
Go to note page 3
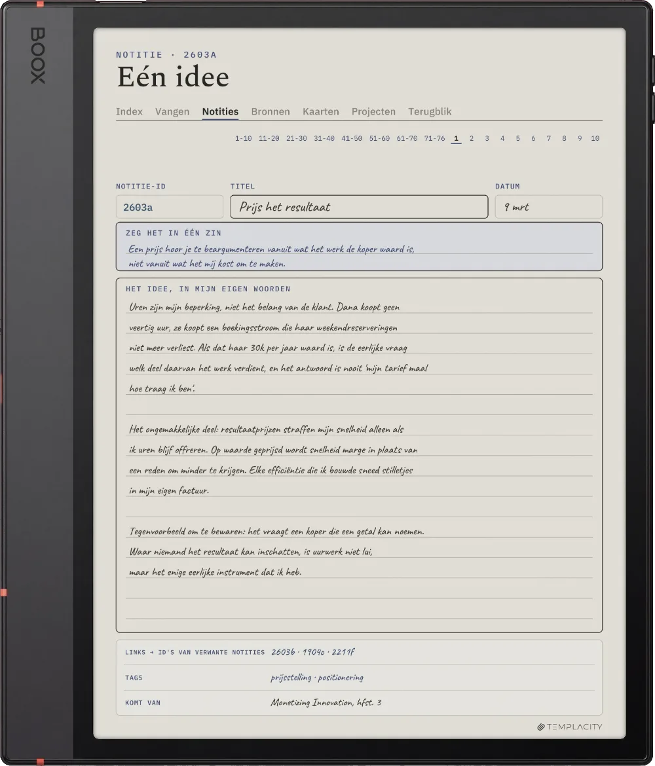487,138
